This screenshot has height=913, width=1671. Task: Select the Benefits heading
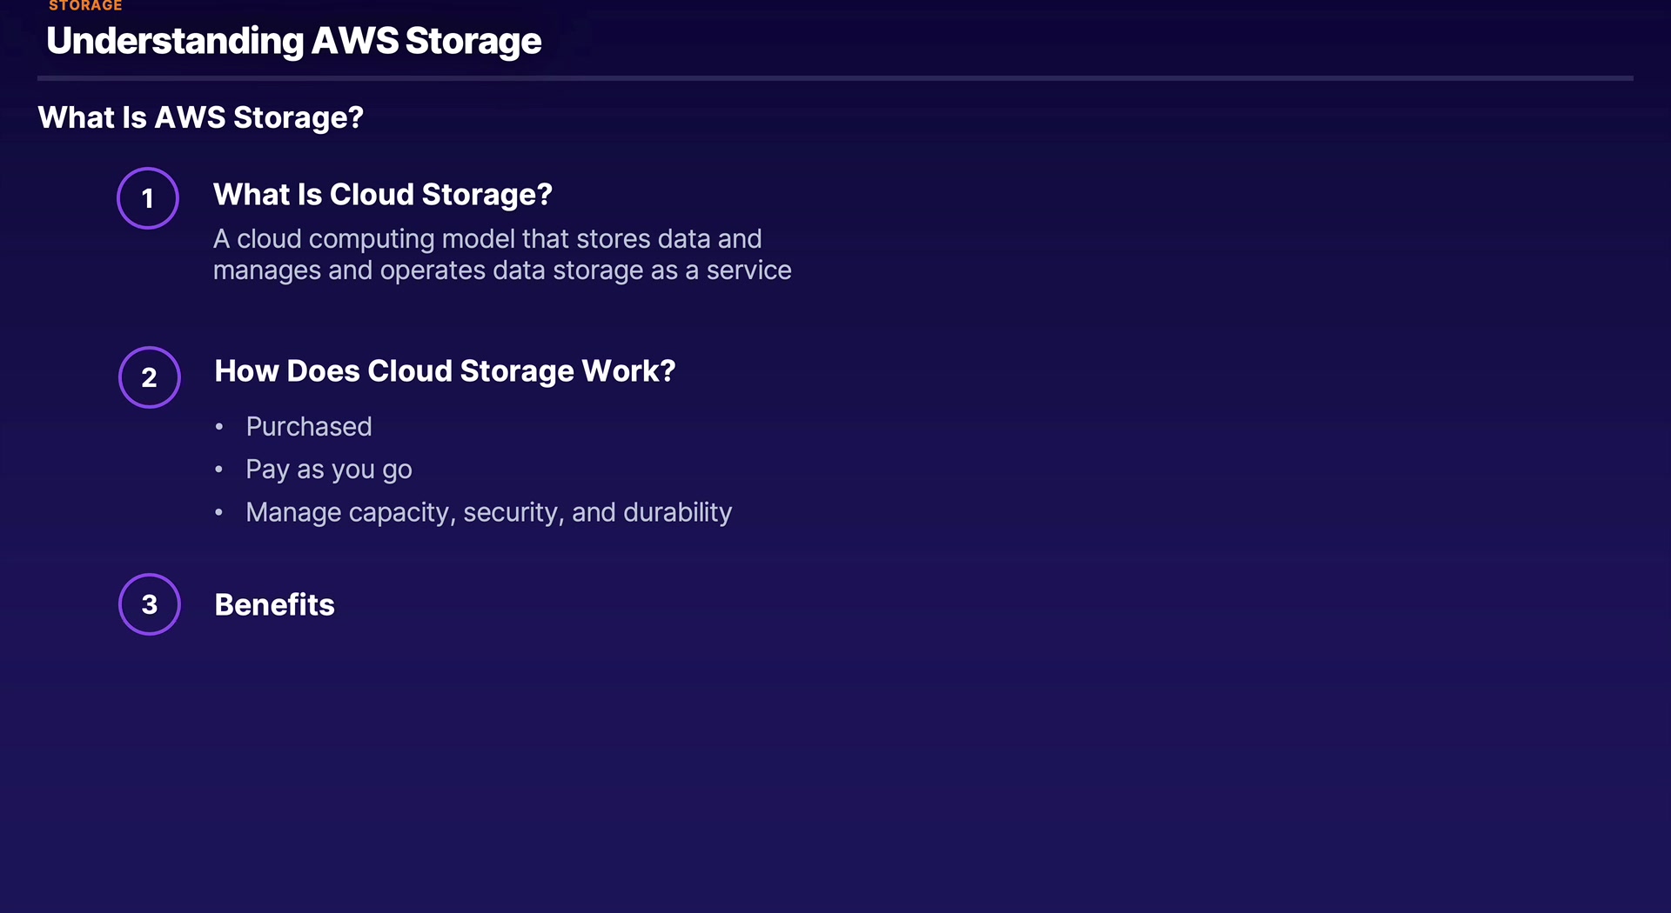274,605
